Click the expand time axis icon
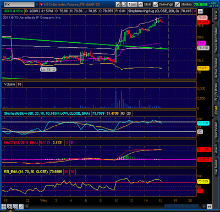This screenshot has width=220, height=212. (x=210, y=207)
